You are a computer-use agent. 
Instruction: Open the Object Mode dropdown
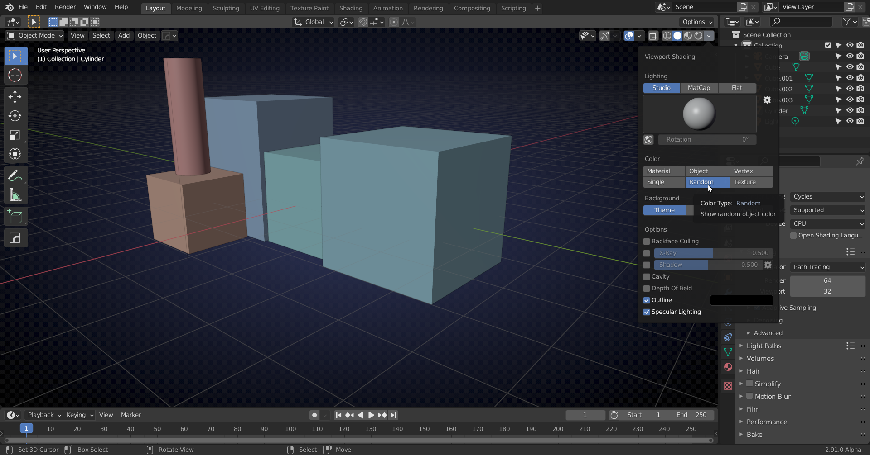[35, 36]
